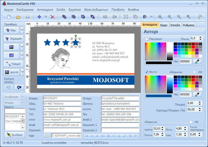Click the outline hue color spectrum
Viewport: 208px width, 147px height.
pos(155,51)
